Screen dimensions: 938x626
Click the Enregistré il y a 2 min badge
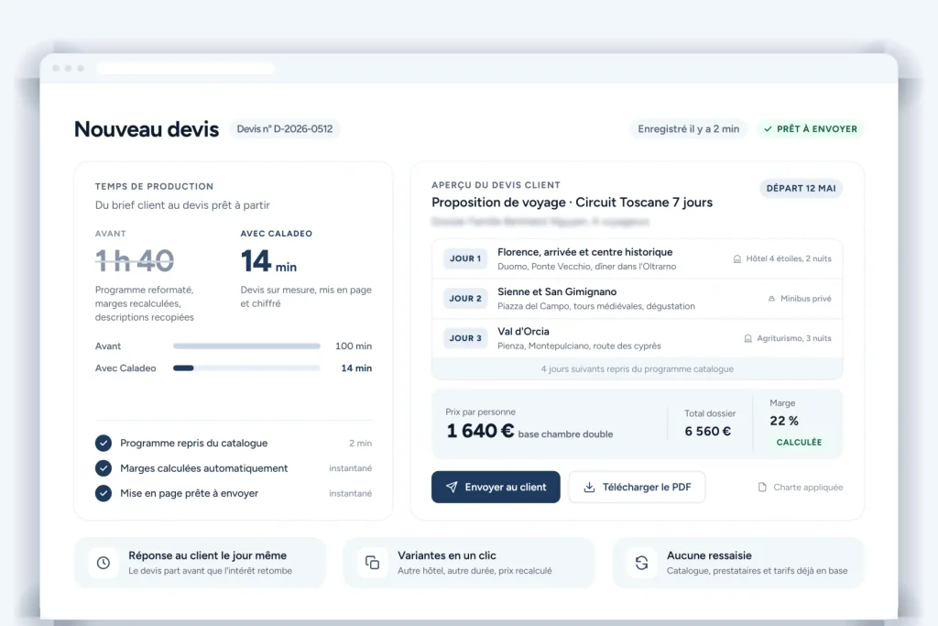coord(689,128)
